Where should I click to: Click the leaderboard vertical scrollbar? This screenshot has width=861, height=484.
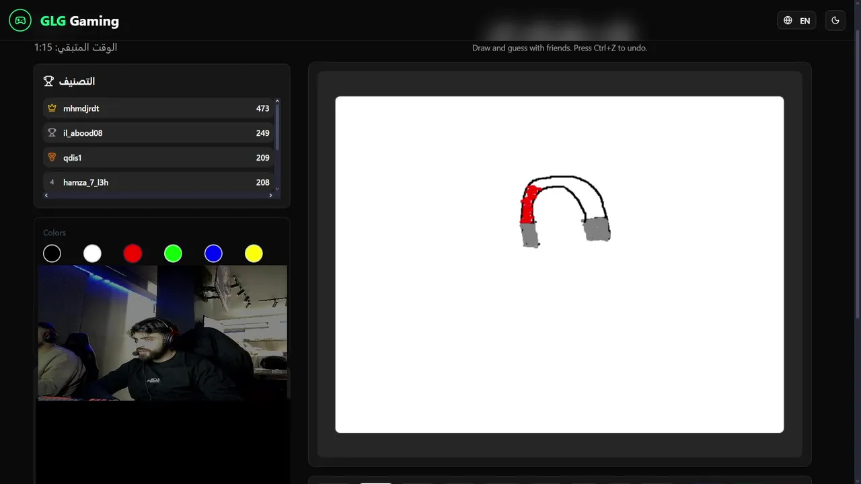[277, 128]
